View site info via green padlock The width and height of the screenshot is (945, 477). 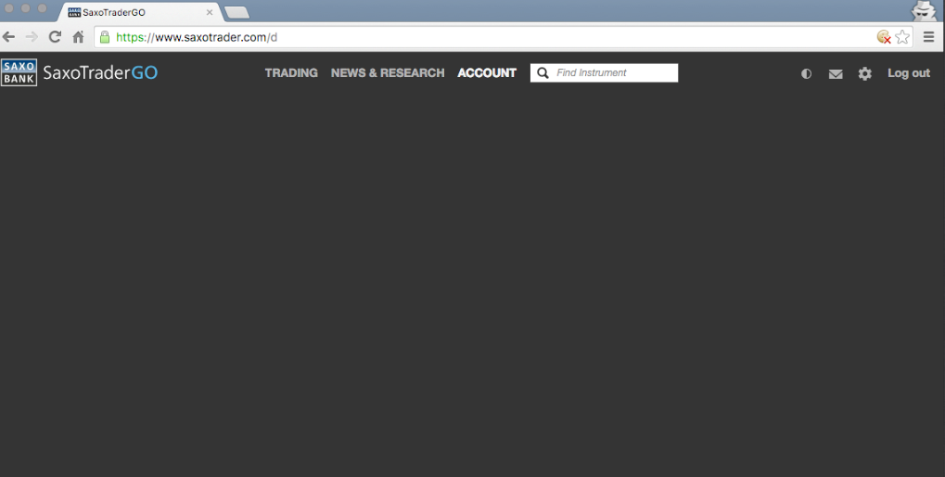click(x=105, y=37)
